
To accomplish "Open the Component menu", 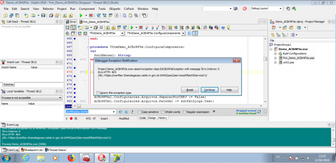I will click(x=87, y=9).
